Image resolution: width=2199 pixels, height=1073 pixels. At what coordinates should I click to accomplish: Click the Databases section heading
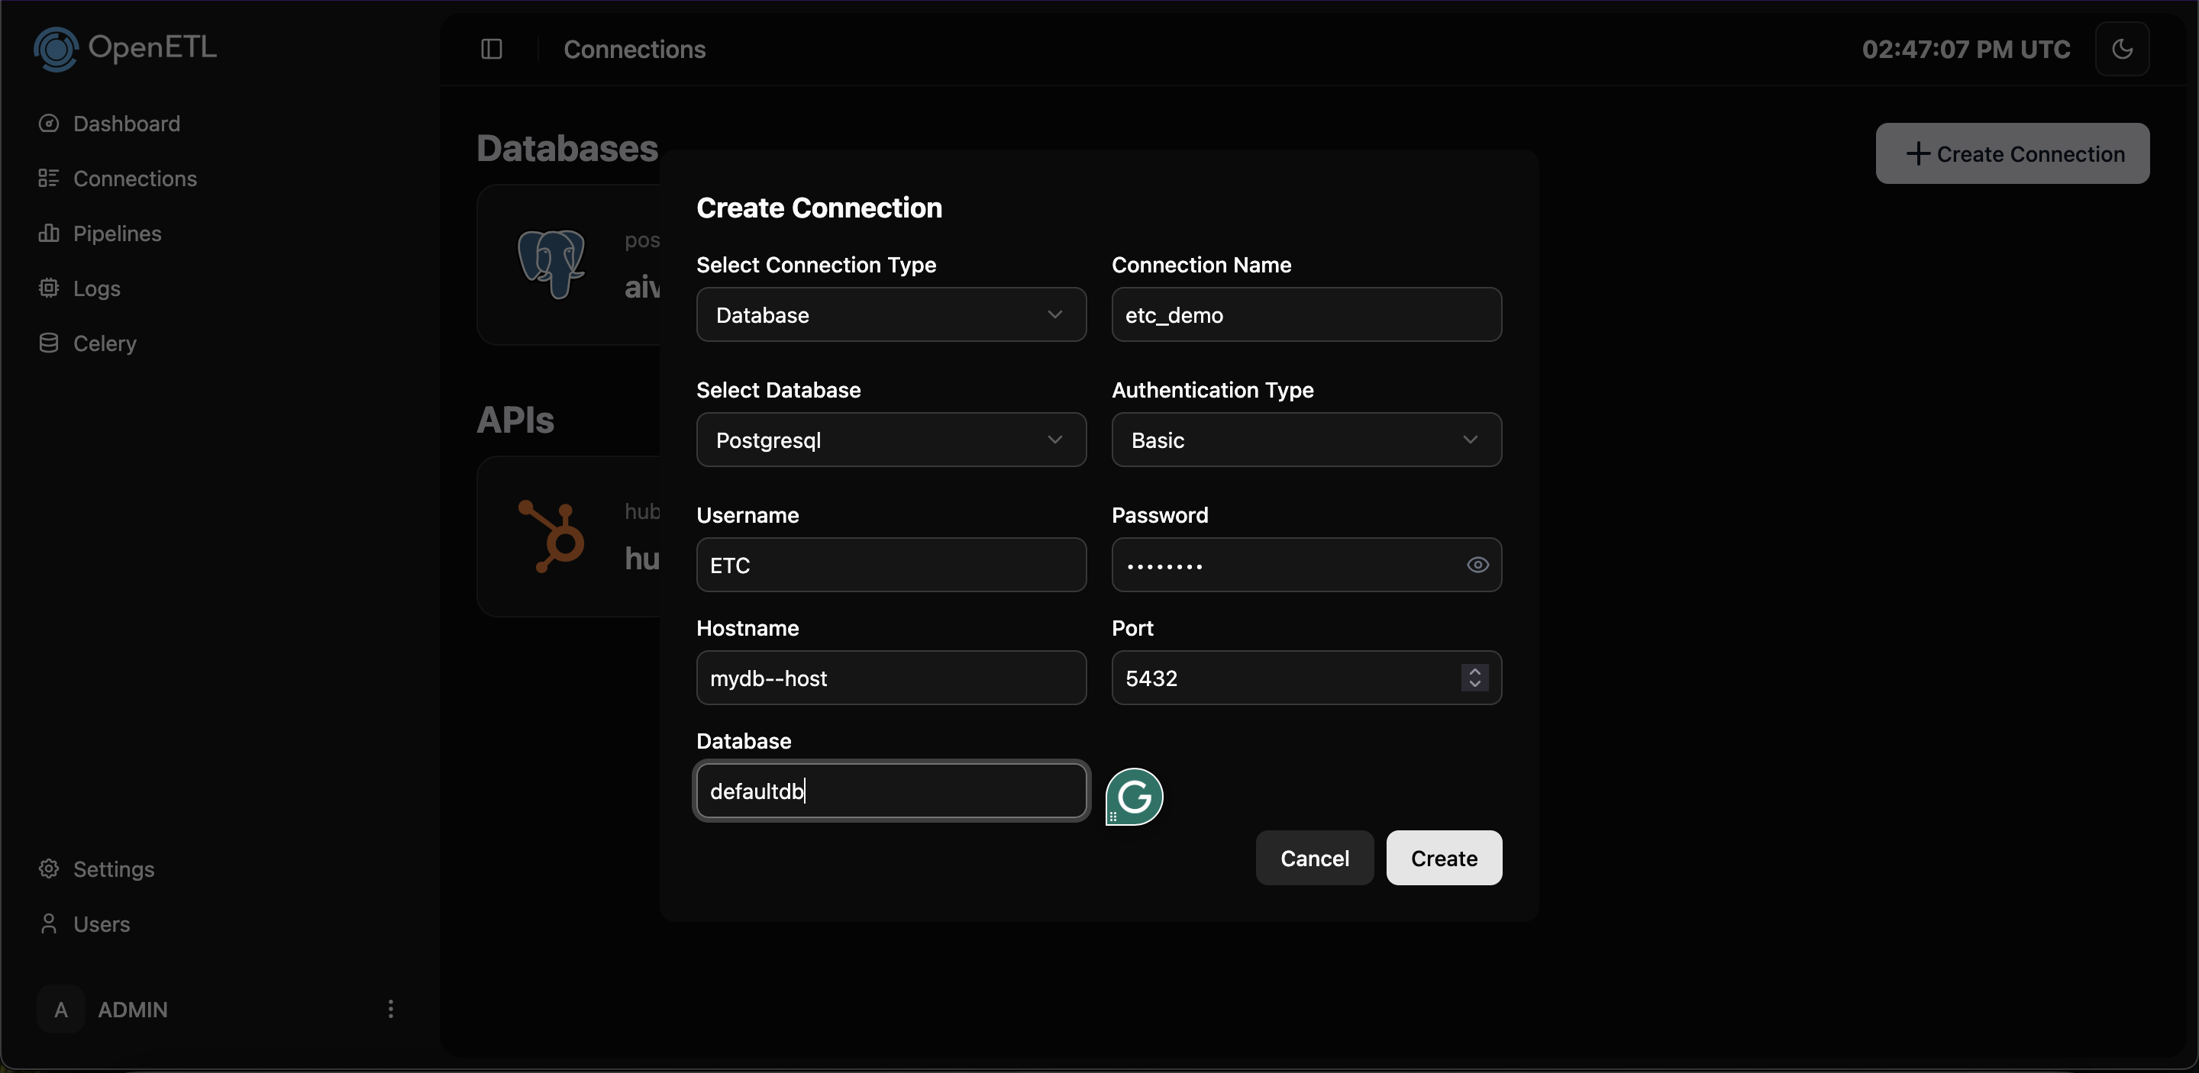pyautogui.click(x=567, y=148)
